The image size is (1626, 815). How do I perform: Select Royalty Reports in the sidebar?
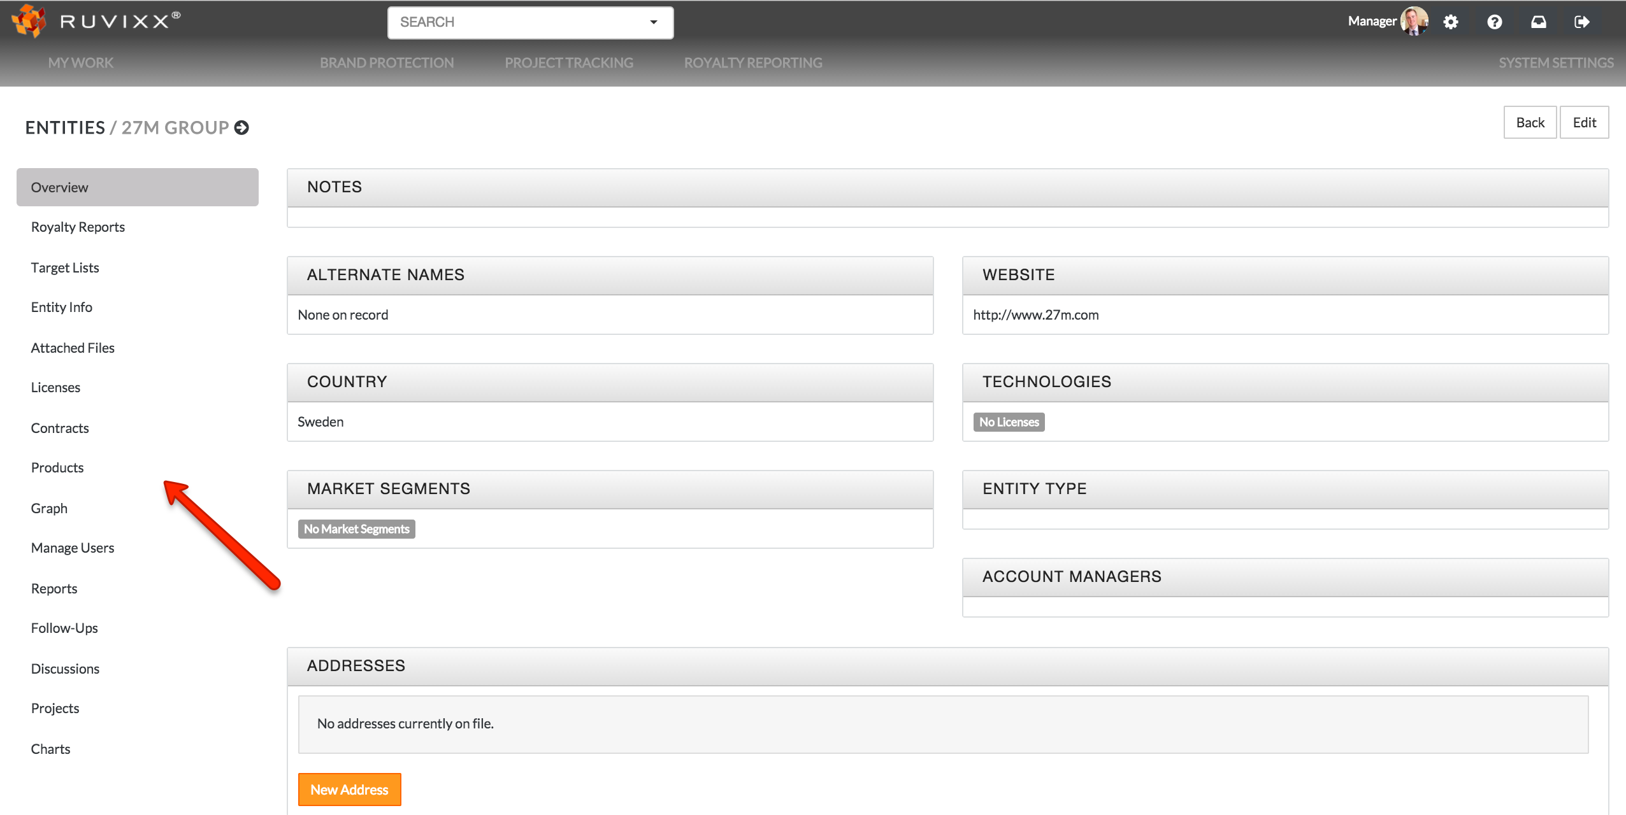(x=78, y=227)
